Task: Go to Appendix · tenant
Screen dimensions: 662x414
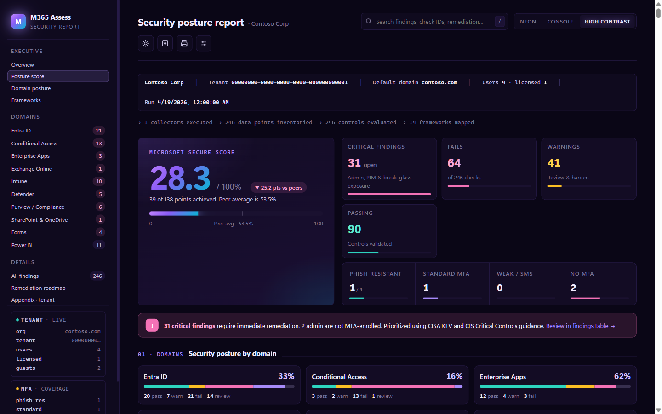Action: [x=58, y=300]
